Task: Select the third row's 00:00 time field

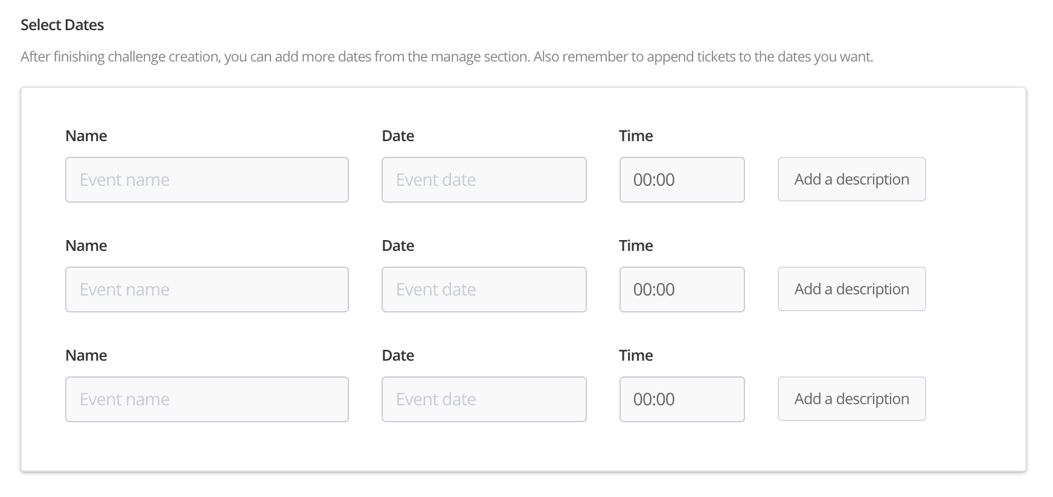Action: [x=682, y=399]
